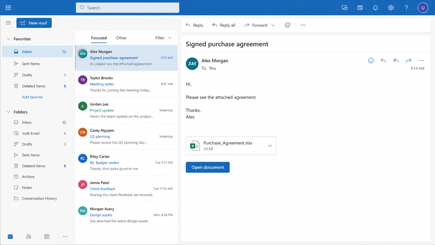
Task: Toggle the hamburger navigation pane
Action: pos(8,23)
